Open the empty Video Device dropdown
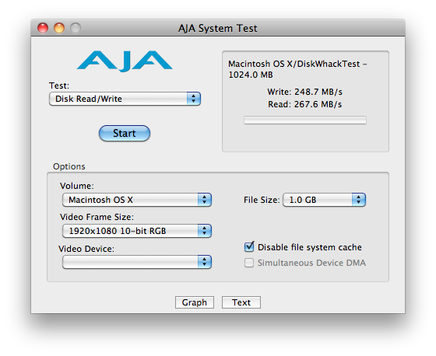 click(x=137, y=262)
